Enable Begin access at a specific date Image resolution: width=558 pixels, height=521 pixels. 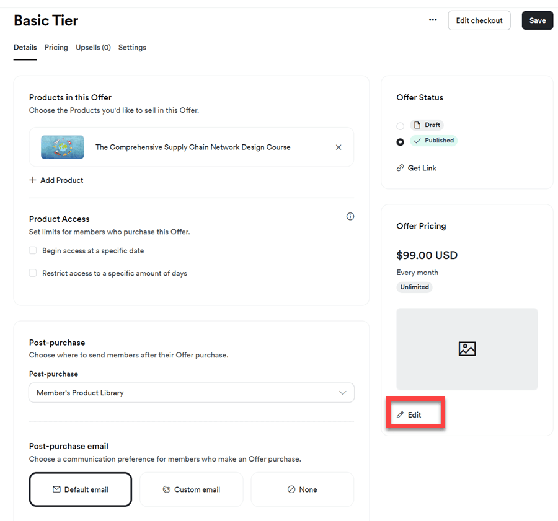coord(33,251)
